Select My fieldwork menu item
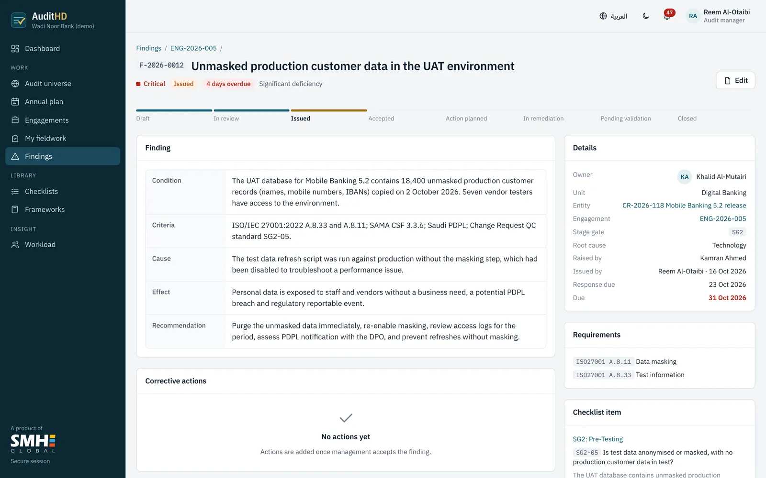Image resolution: width=766 pixels, height=478 pixels. (x=63, y=138)
